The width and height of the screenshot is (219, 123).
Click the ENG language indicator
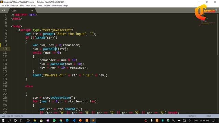coord(195,120)
